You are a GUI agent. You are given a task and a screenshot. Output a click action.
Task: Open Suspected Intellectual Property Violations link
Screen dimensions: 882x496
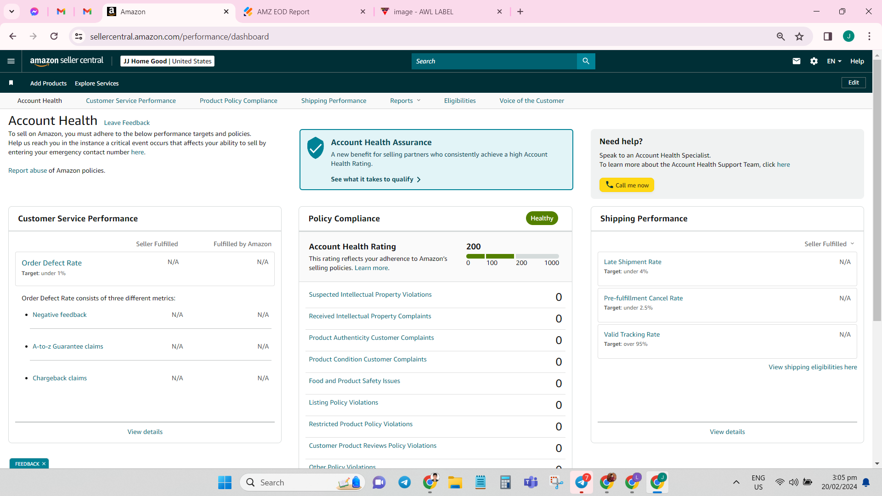pos(370,294)
